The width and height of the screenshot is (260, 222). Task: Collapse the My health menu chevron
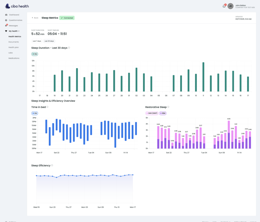pos(19,31)
